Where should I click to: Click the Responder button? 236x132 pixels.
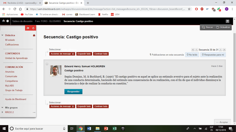73,92
